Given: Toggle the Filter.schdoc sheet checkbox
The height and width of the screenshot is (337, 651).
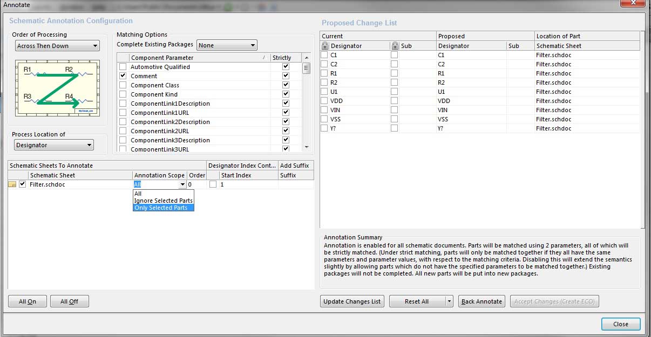Looking at the screenshot, I should pyautogui.click(x=22, y=184).
